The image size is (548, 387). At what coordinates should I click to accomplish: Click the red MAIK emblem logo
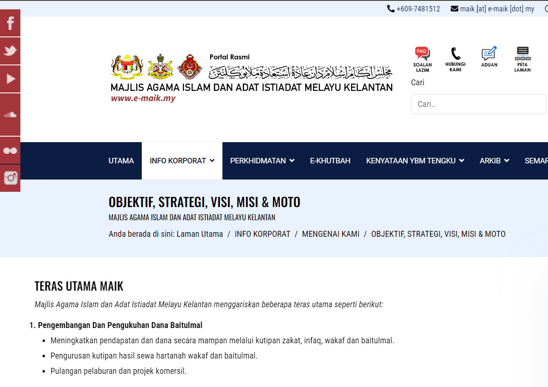pos(190,67)
